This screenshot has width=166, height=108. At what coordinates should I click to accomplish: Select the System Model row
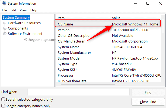[x=108, y=58]
